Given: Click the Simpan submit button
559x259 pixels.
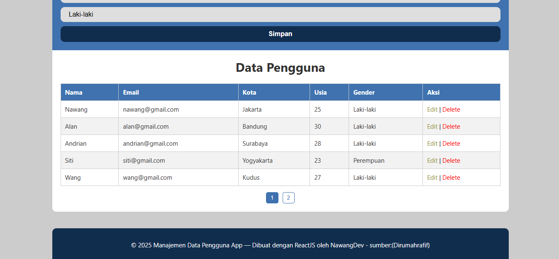Looking at the screenshot, I should tap(280, 34).
